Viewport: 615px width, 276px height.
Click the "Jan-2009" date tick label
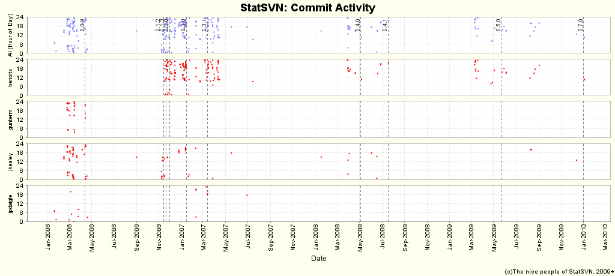pyautogui.click(x=449, y=238)
